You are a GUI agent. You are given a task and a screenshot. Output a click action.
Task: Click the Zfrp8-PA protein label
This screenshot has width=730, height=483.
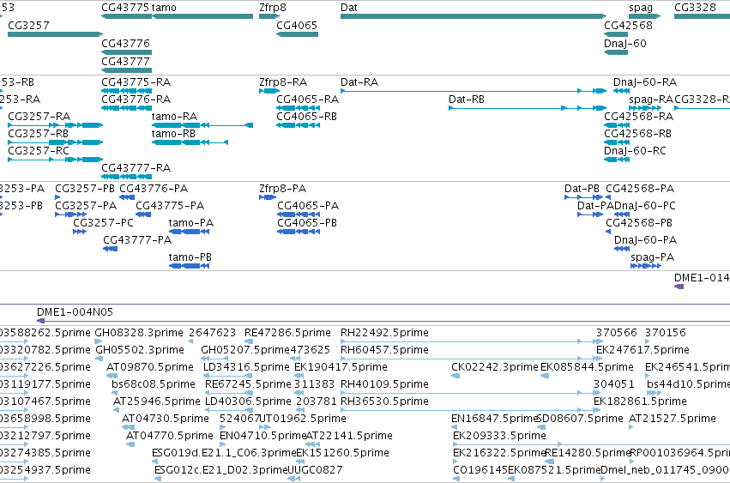pyautogui.click(x=282, y=189)
